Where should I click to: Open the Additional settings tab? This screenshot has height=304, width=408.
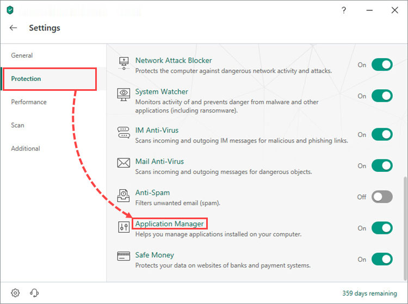53,148
